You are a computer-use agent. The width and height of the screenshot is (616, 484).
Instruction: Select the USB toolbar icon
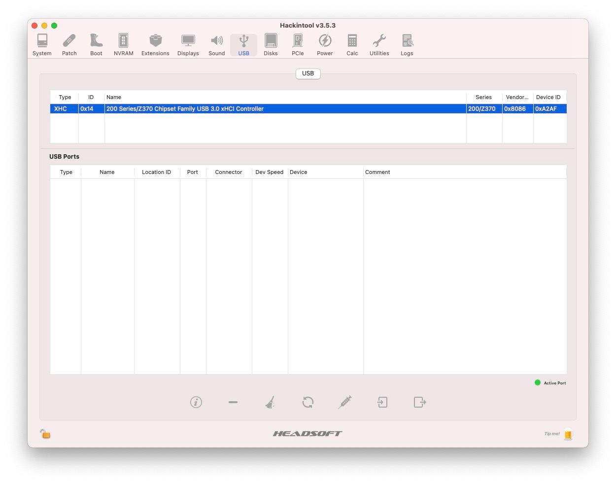coord(244,45)
